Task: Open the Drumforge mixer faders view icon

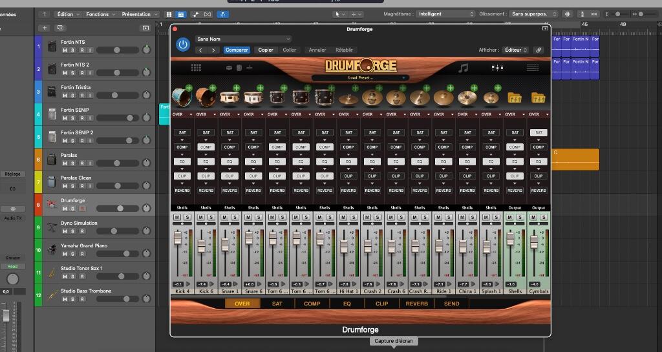Action: pyautogui.click(x=497, y=68)
